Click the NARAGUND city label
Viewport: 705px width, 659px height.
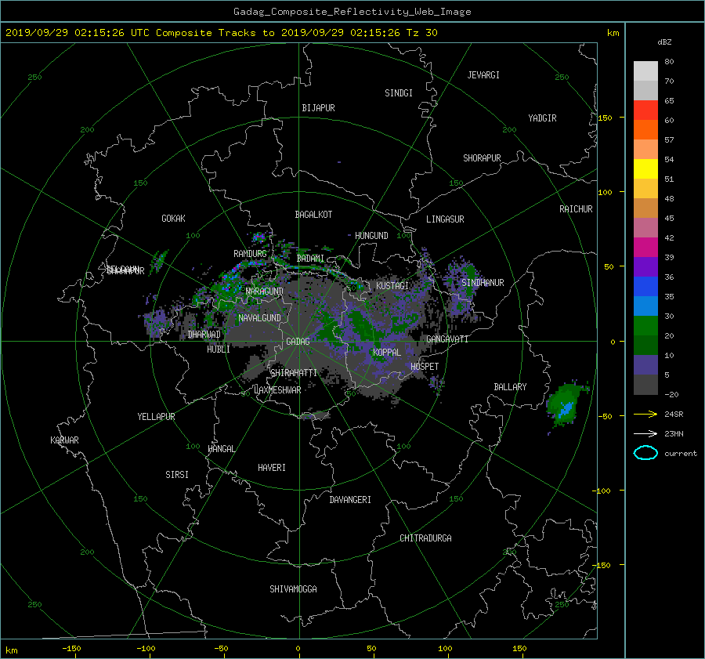pyautogui.click(x=265, y=291)
